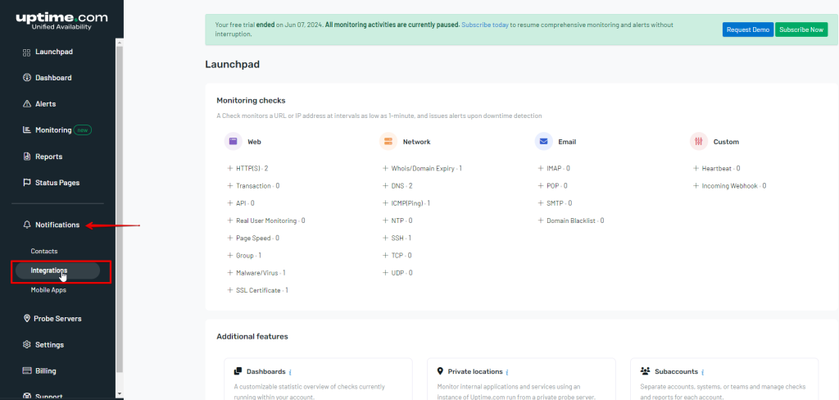
Task: Open Contacts under Notifications
Action: [x=44, y=251]
